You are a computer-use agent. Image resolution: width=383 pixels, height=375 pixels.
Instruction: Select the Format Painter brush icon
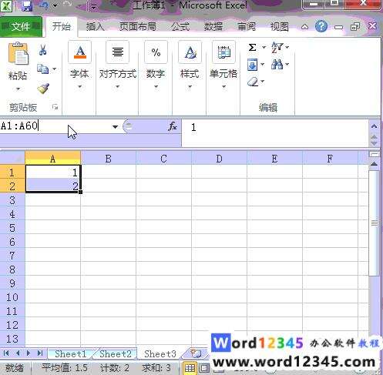(x=43, y=88)
